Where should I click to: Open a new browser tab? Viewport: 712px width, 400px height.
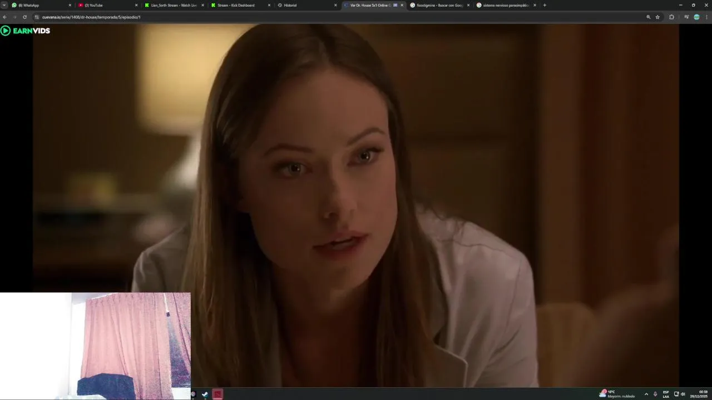545,5
